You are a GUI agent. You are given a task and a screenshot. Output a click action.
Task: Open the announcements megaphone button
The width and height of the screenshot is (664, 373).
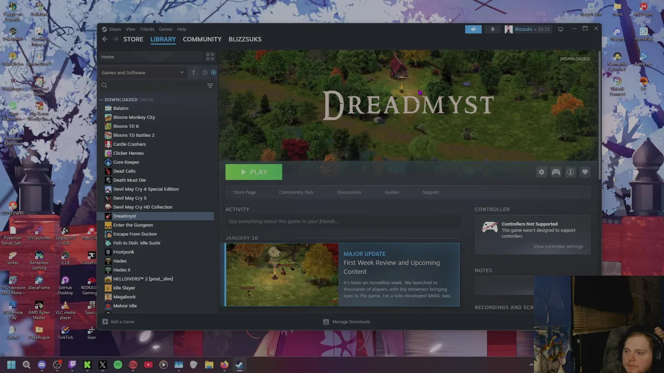(473, 29)
